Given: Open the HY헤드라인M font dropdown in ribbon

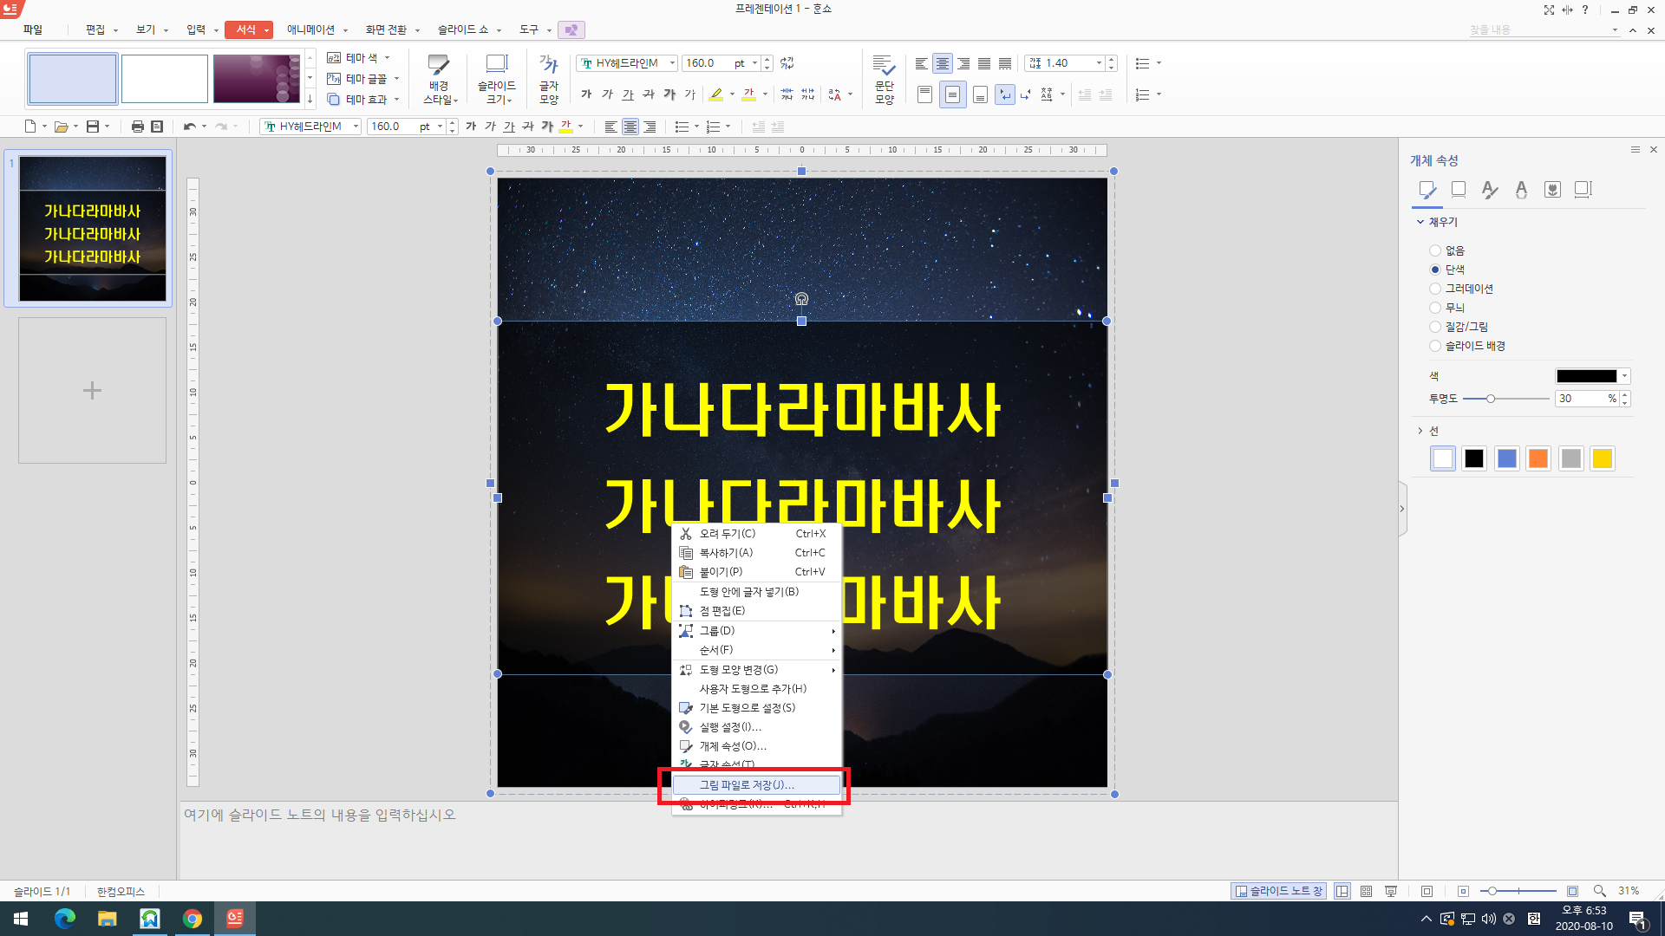Looking at the screenshot, I should click(x=672, y=63).
